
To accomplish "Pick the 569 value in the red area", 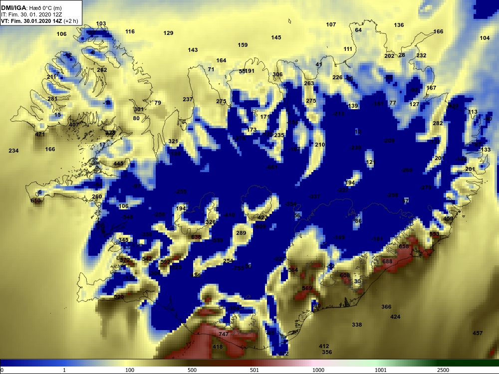I will coord(307,288).
